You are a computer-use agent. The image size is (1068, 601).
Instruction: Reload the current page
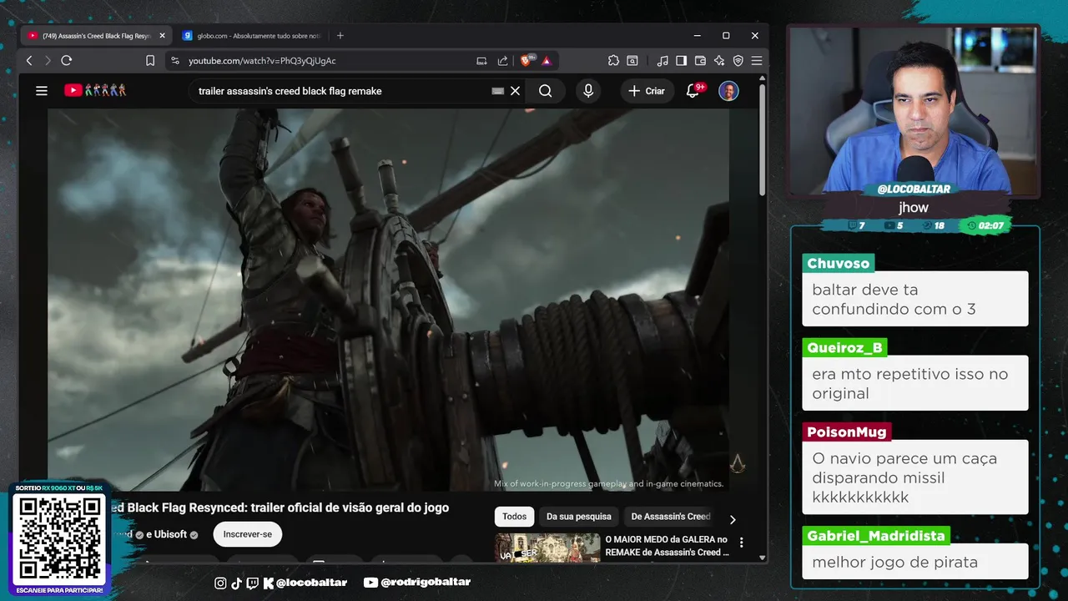(x=67, y=60)
